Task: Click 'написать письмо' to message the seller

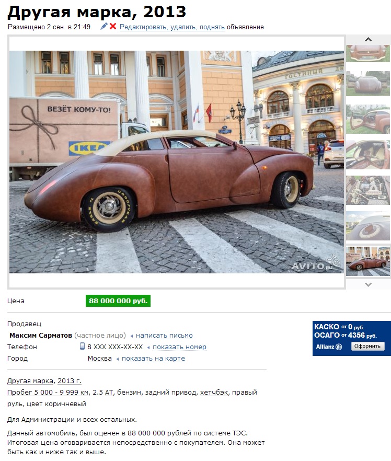Action: point(164,336)
